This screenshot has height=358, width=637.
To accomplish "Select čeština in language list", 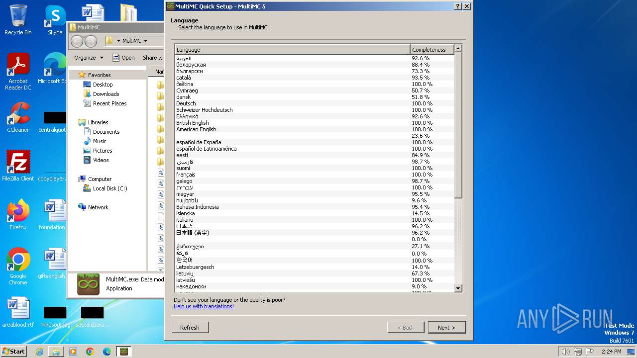I will point(315,84).
